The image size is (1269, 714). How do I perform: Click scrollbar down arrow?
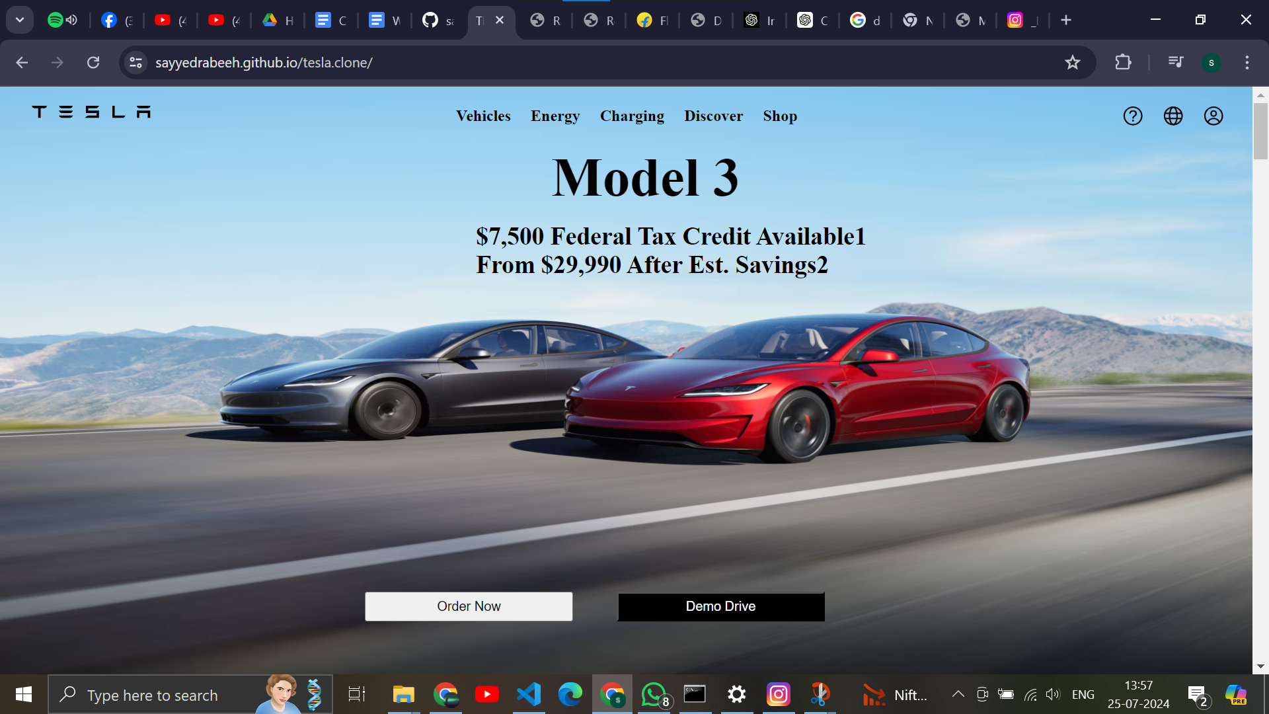1260,666
